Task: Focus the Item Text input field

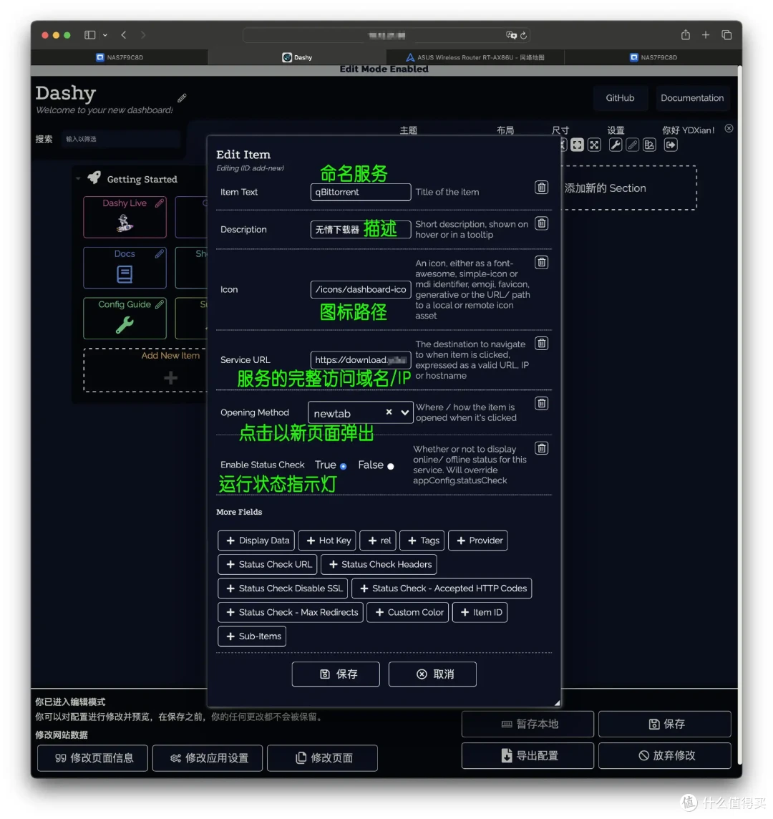Action: [361, 192]
